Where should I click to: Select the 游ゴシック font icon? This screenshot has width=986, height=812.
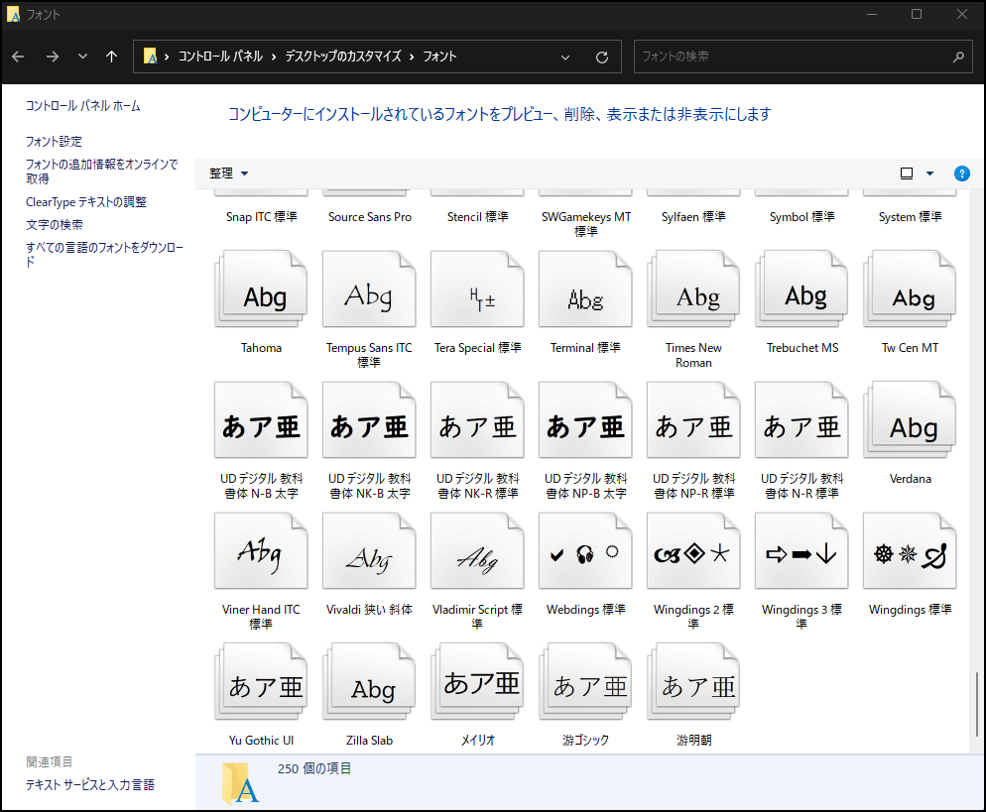585,682
